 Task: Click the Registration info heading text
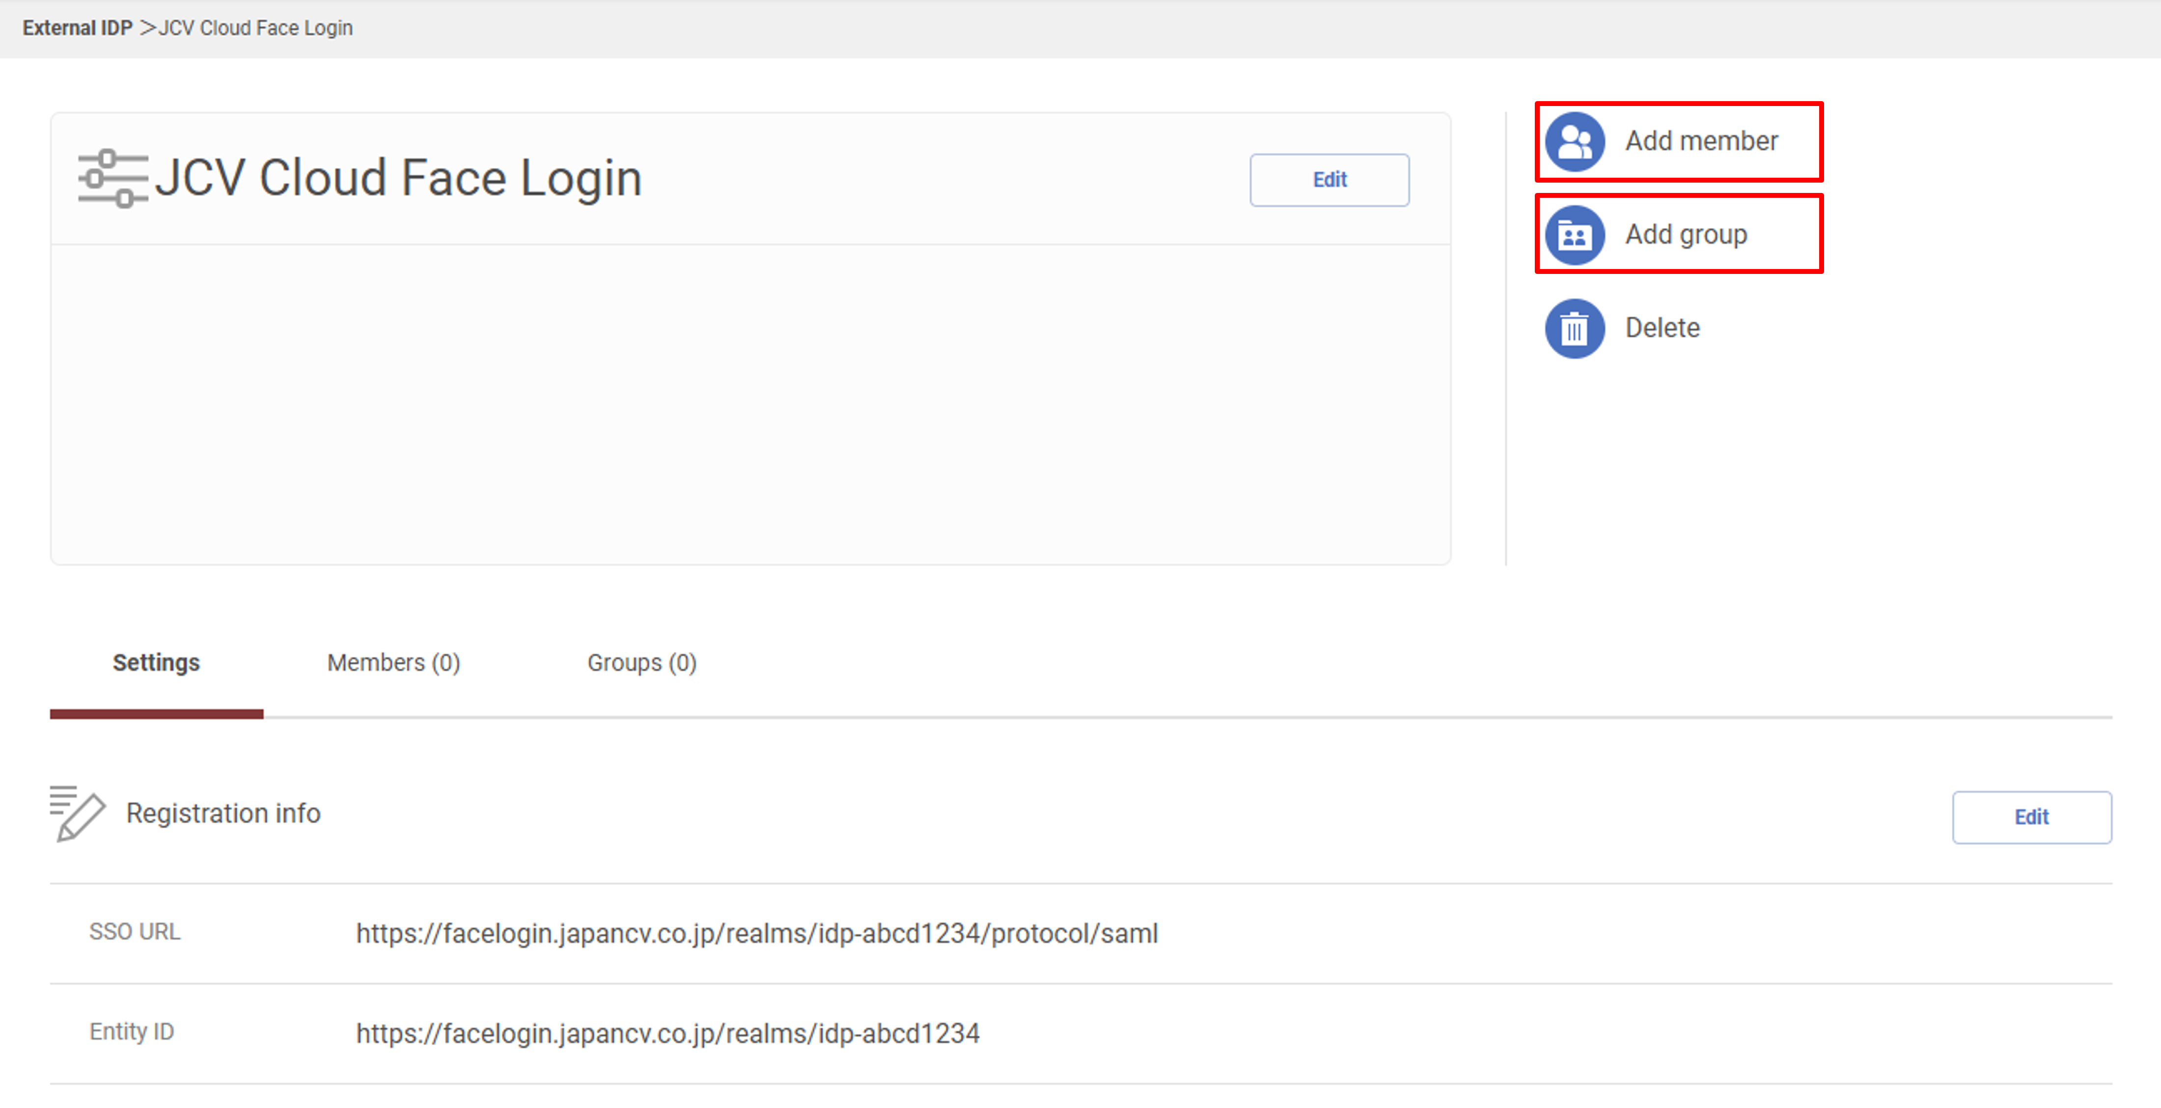point(223,813)
